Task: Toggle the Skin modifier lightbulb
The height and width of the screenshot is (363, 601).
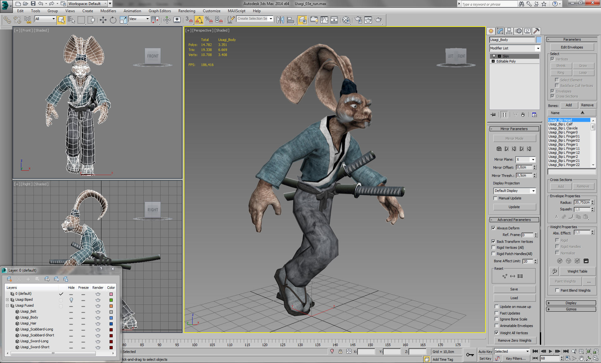Action: click(x=494, y=56)
